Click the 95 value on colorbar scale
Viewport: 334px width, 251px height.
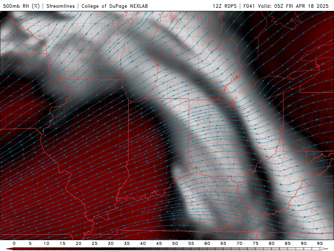tap(320, 243)
